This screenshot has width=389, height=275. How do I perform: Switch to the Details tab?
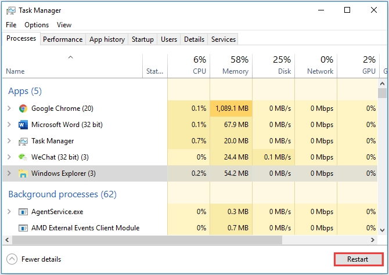click(x=195, y=39)
